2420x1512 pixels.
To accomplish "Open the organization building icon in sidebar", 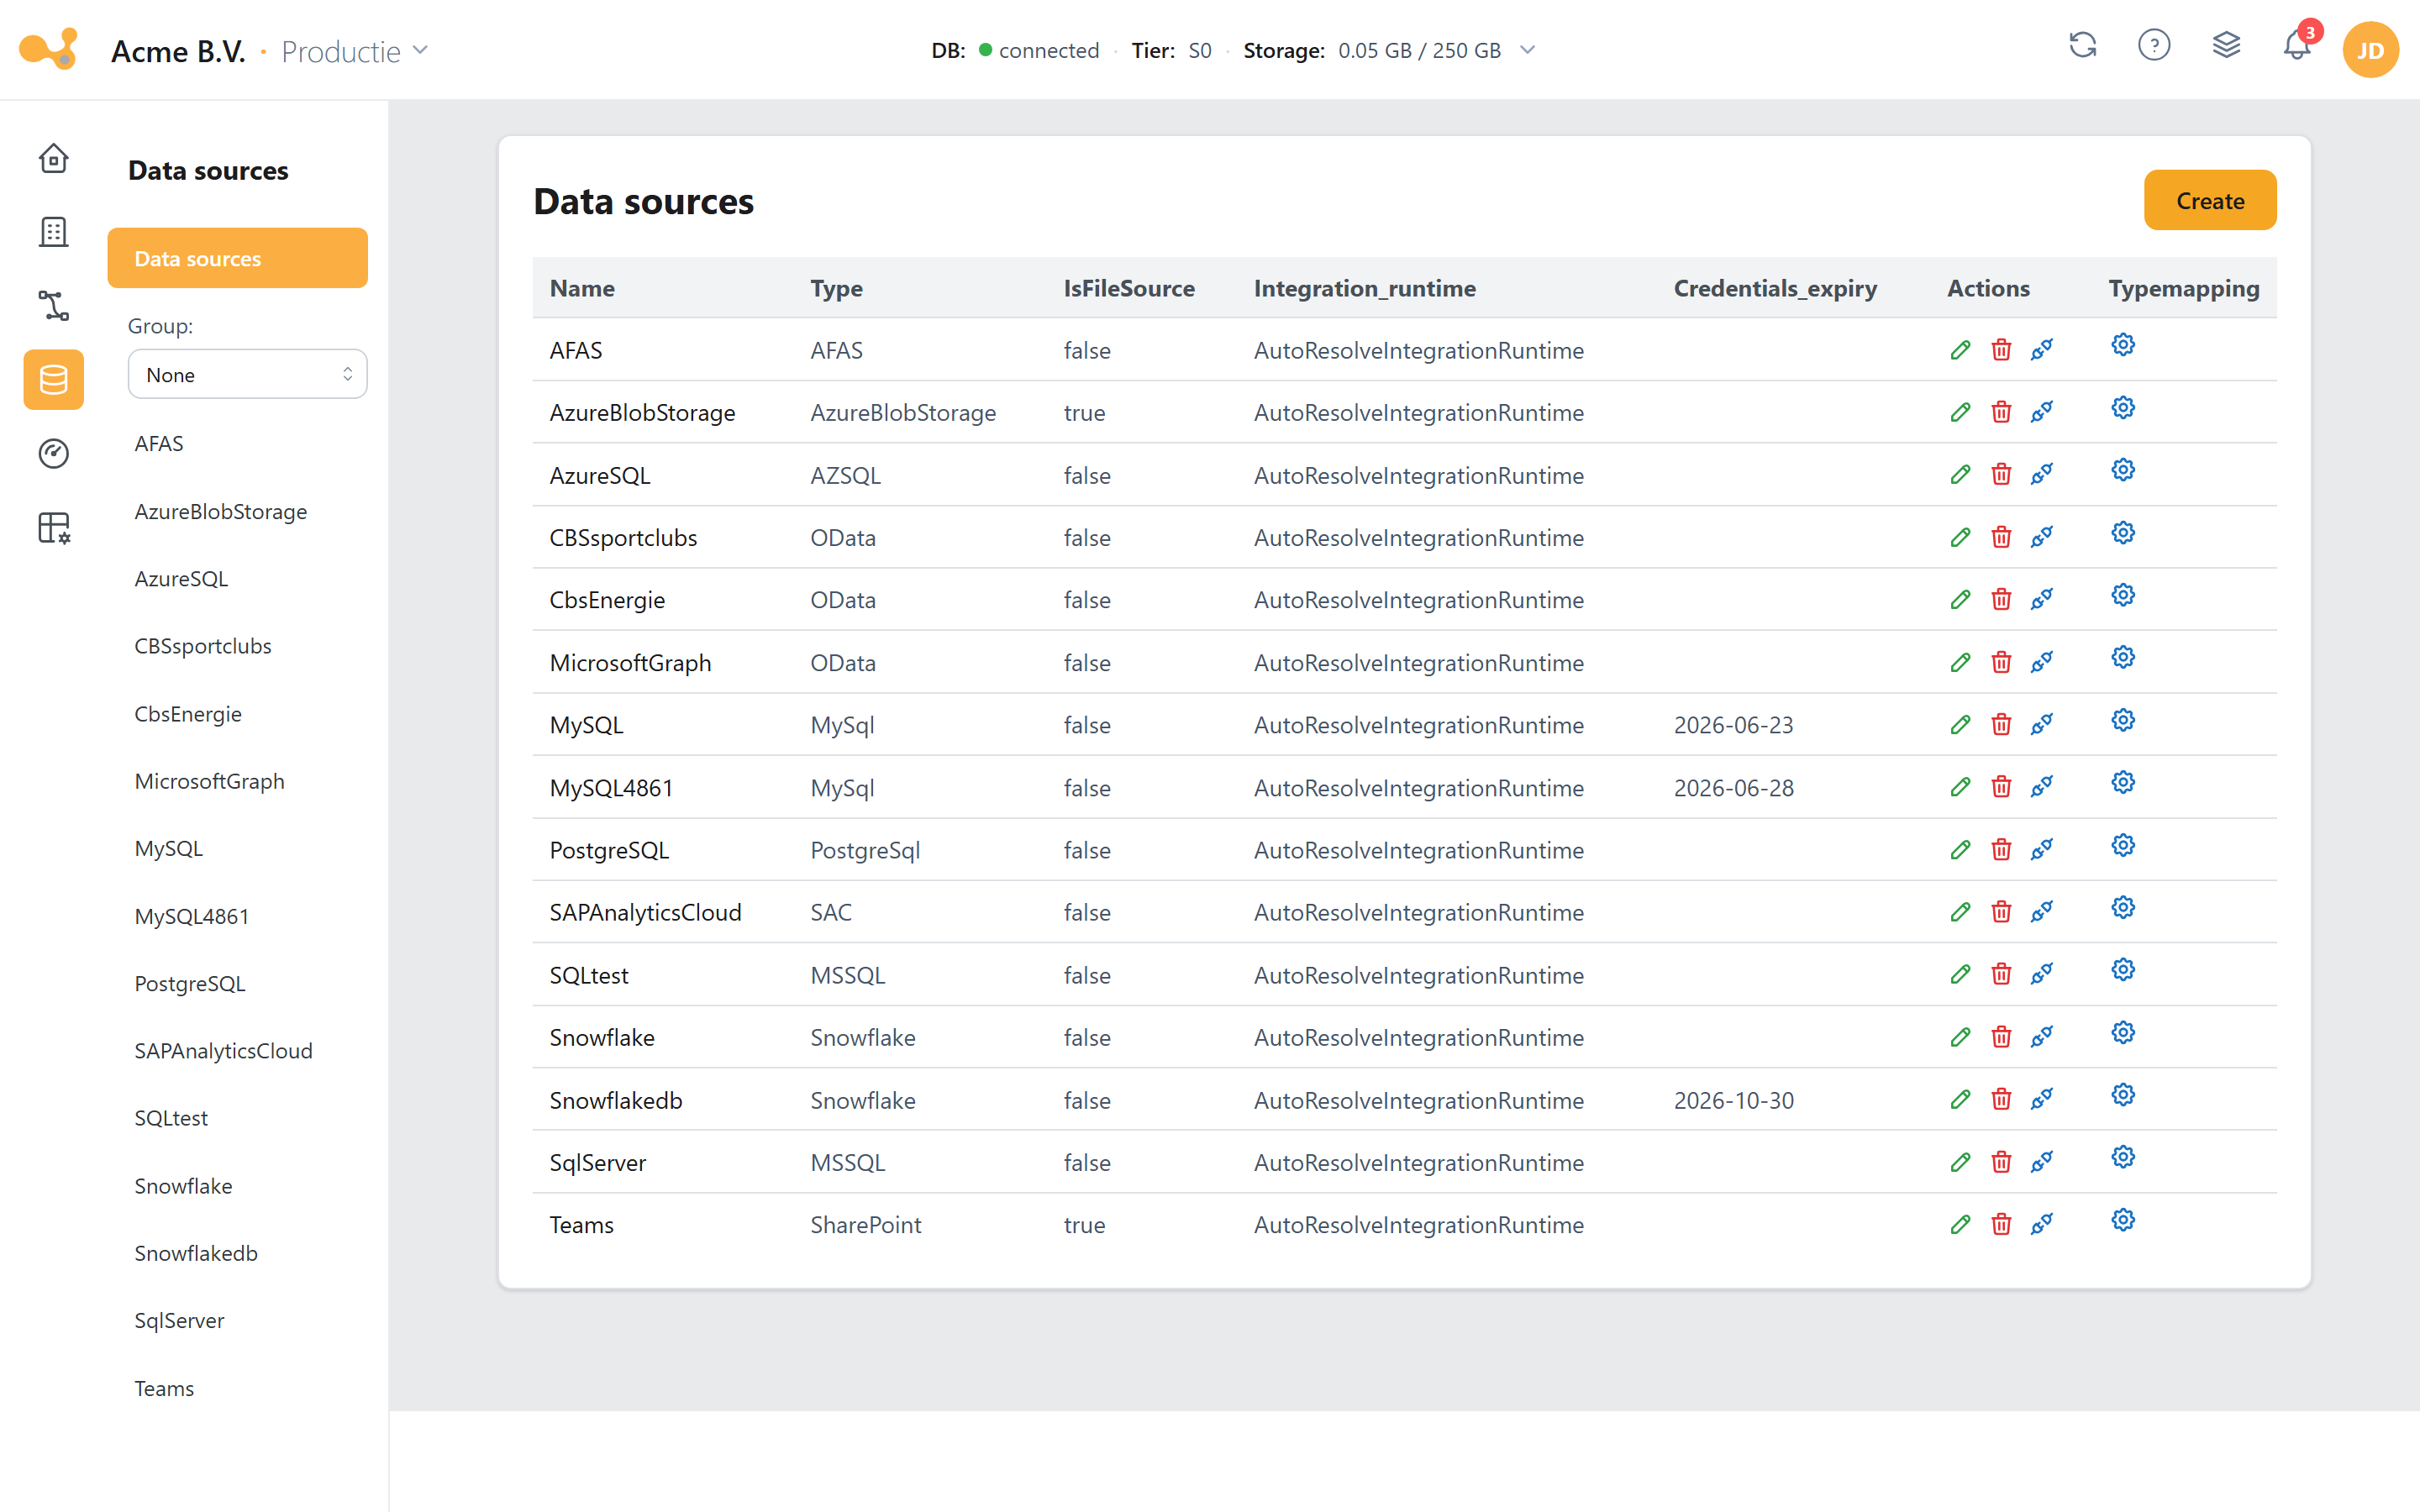I will tap(53, 232).
